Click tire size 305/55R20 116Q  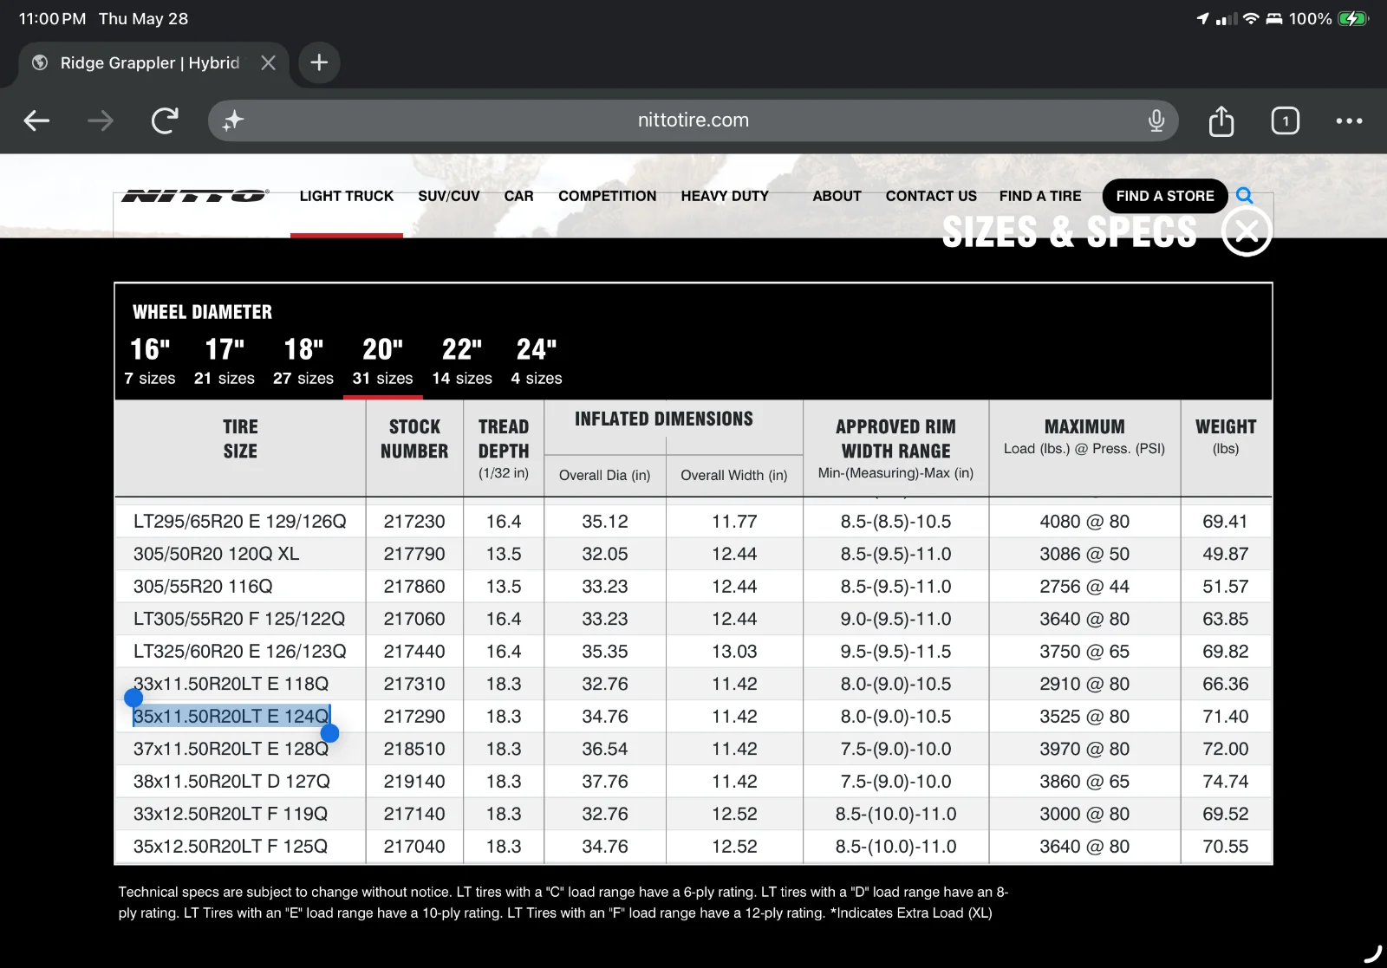(203, 587)
